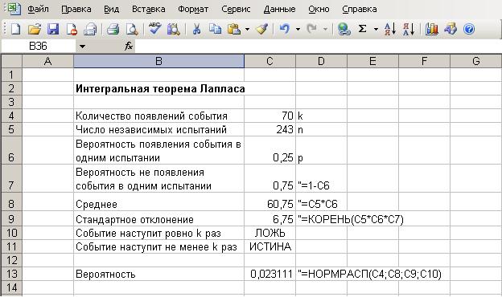This screenshot has width=502, height=297.
Task: Open the Окно menu
Action: pos(319,9)
